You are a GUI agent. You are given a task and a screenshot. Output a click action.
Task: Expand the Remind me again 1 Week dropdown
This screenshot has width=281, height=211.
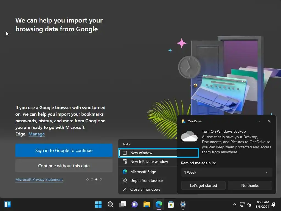(226, 172)
